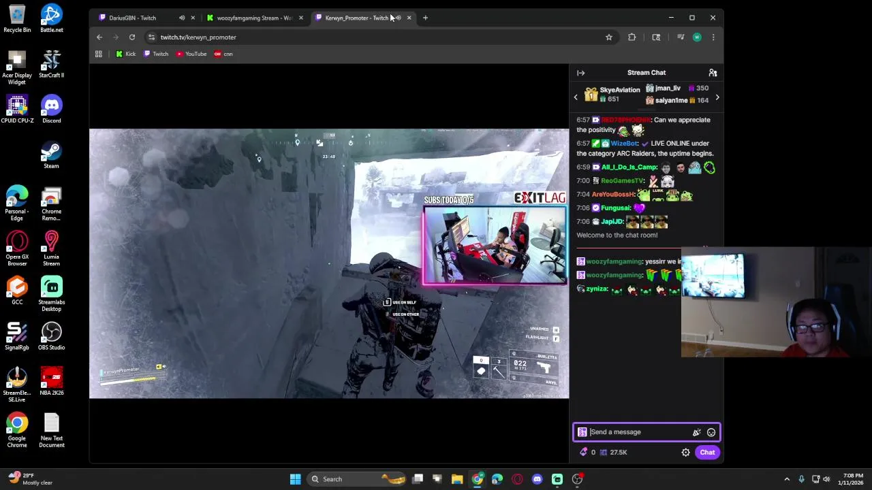Open the cnn bookmark

[x=223, y=54]
